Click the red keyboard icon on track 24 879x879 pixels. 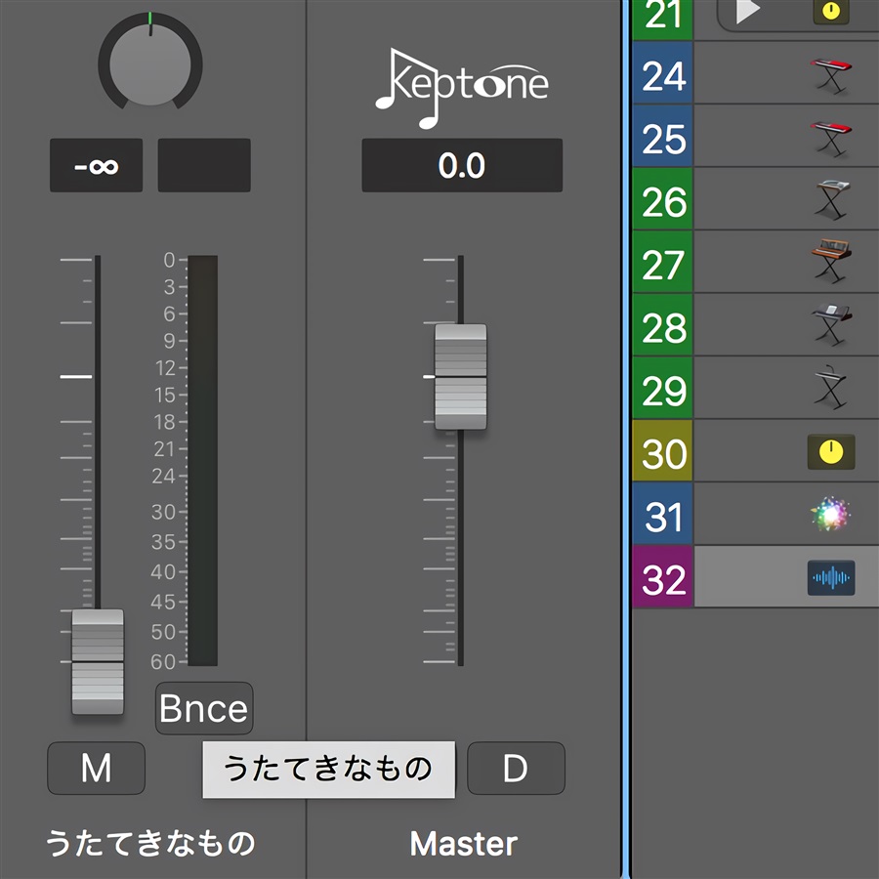[x=831, y=75]
